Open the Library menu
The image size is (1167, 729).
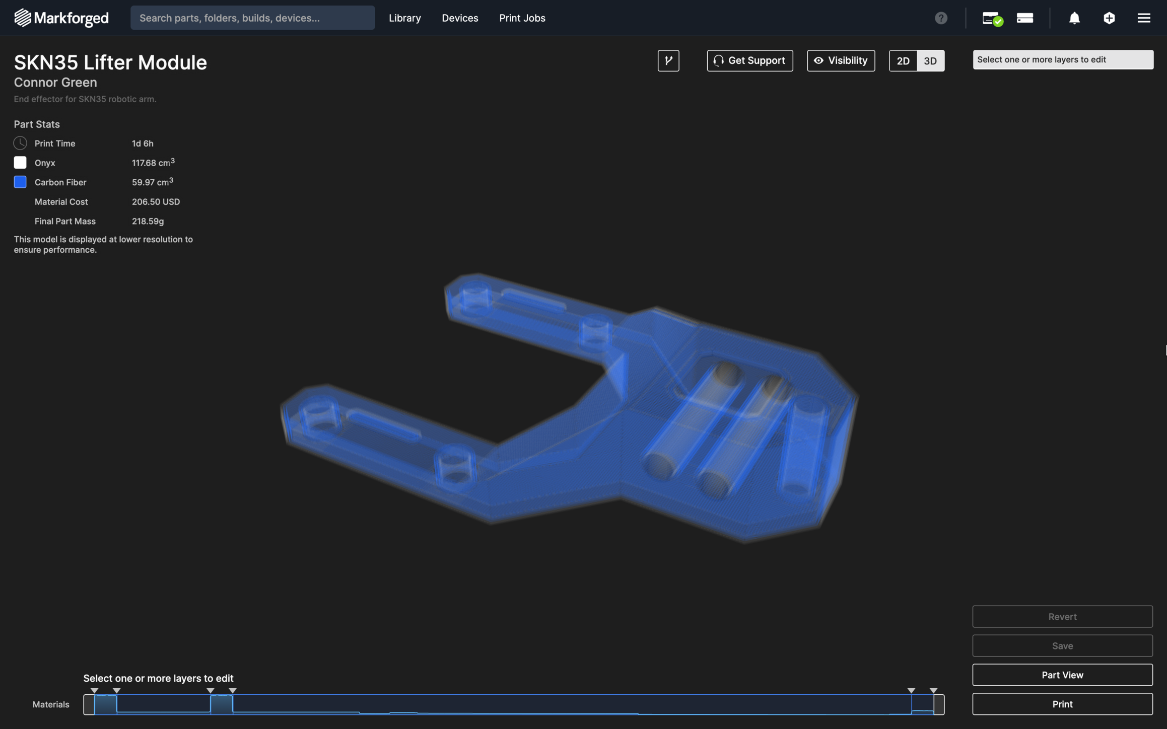[x=404, y=18]
